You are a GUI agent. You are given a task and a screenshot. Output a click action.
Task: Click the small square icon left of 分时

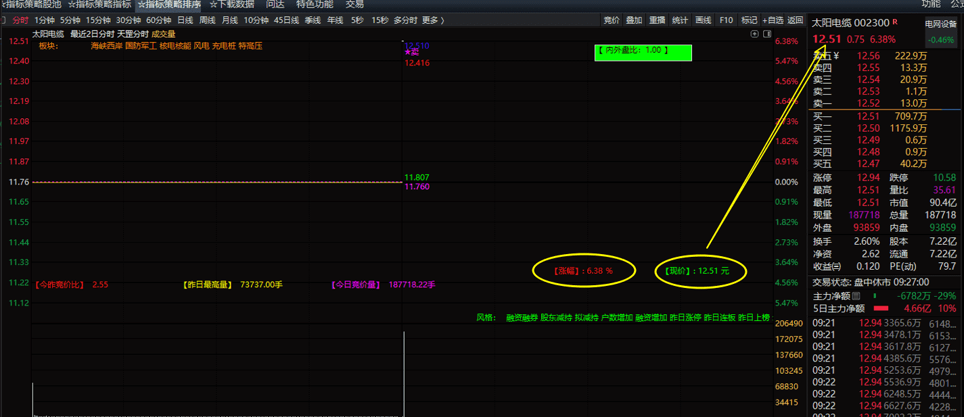coord(3,20)
